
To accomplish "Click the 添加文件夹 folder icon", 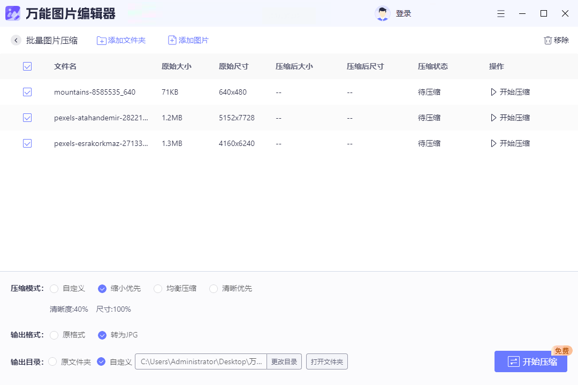I will pyautogui.click(x=101, y=41).
